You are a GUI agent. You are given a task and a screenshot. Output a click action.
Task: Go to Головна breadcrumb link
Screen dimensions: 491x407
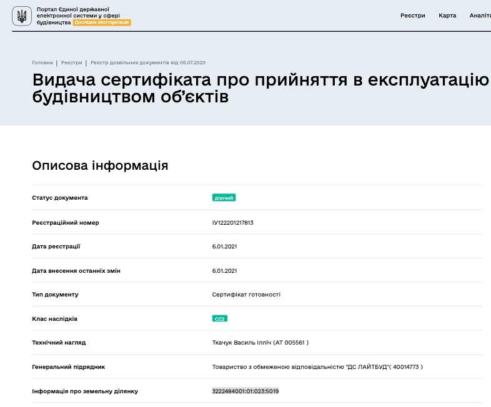(x=42, y=62)
